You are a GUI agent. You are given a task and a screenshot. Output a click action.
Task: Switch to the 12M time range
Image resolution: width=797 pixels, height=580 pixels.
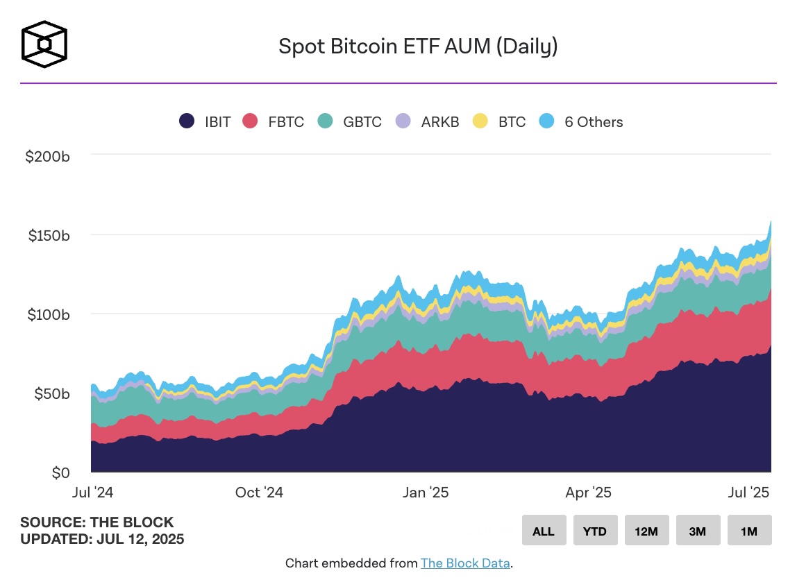coord(646,530)
